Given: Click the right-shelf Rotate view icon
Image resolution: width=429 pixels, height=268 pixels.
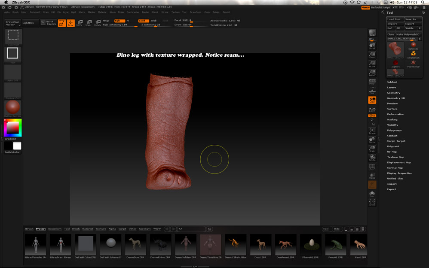Looking at the screenshot, I should tap(372, 158).
